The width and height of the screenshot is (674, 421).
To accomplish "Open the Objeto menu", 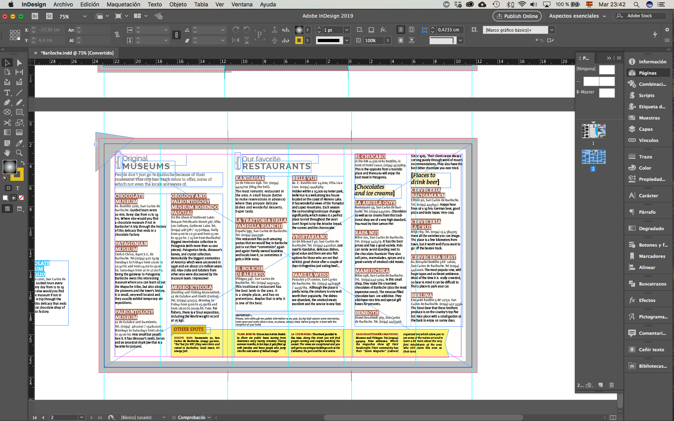I will (x=178, y=4).
